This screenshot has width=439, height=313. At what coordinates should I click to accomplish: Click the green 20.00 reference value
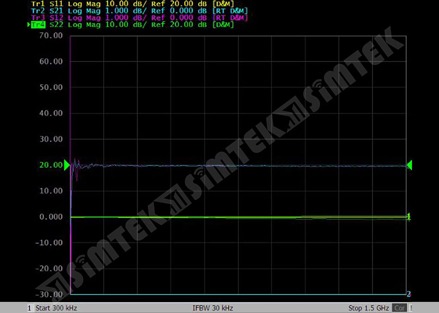(51, 165)
